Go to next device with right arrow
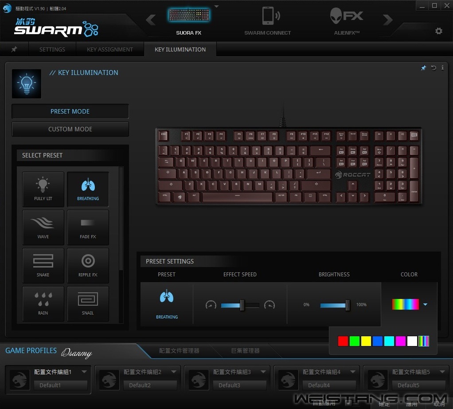The width and height of the screenshot is (453, 409). pyautogui.click(x=388, y=20)
